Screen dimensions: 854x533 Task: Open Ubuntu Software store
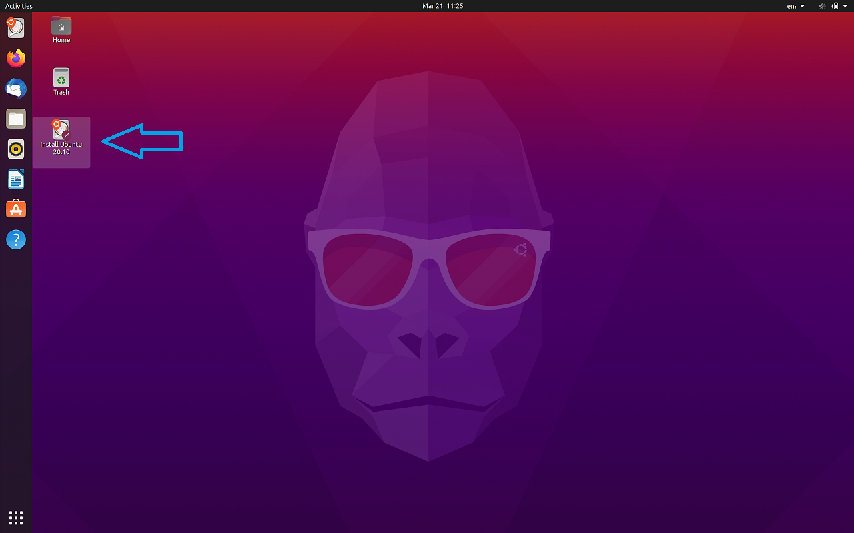click(16, 209)
